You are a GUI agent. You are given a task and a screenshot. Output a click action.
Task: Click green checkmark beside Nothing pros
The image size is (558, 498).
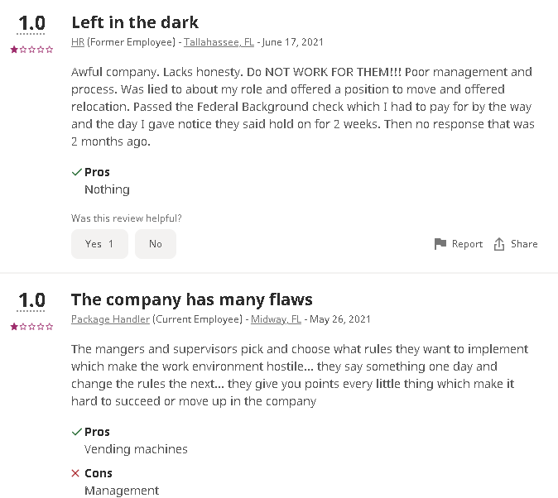click(76, 172)
